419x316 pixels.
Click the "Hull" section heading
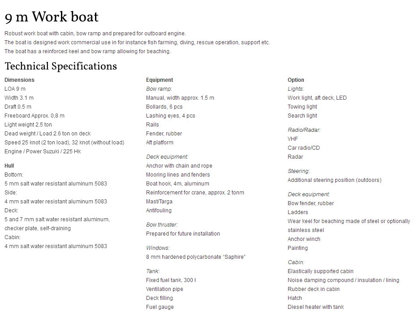click(x=9, y=166)
